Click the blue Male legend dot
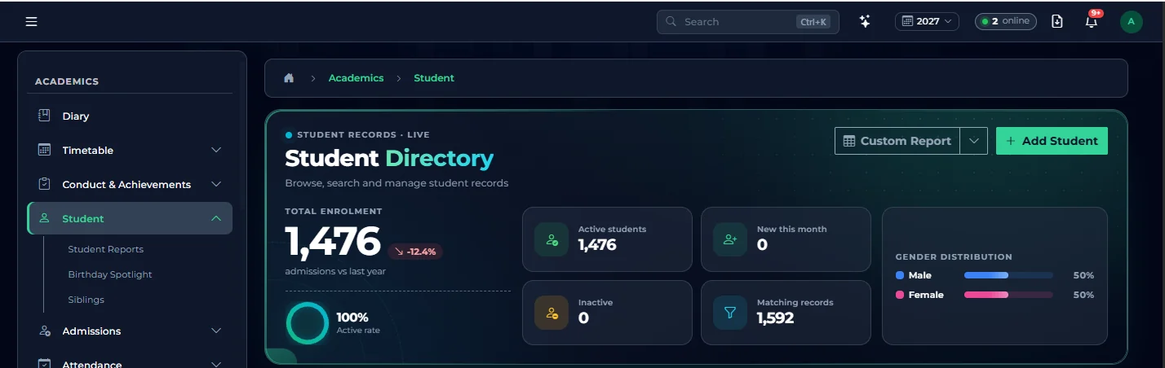Screen dimensions: 1165x368 (x=900, y=275)
